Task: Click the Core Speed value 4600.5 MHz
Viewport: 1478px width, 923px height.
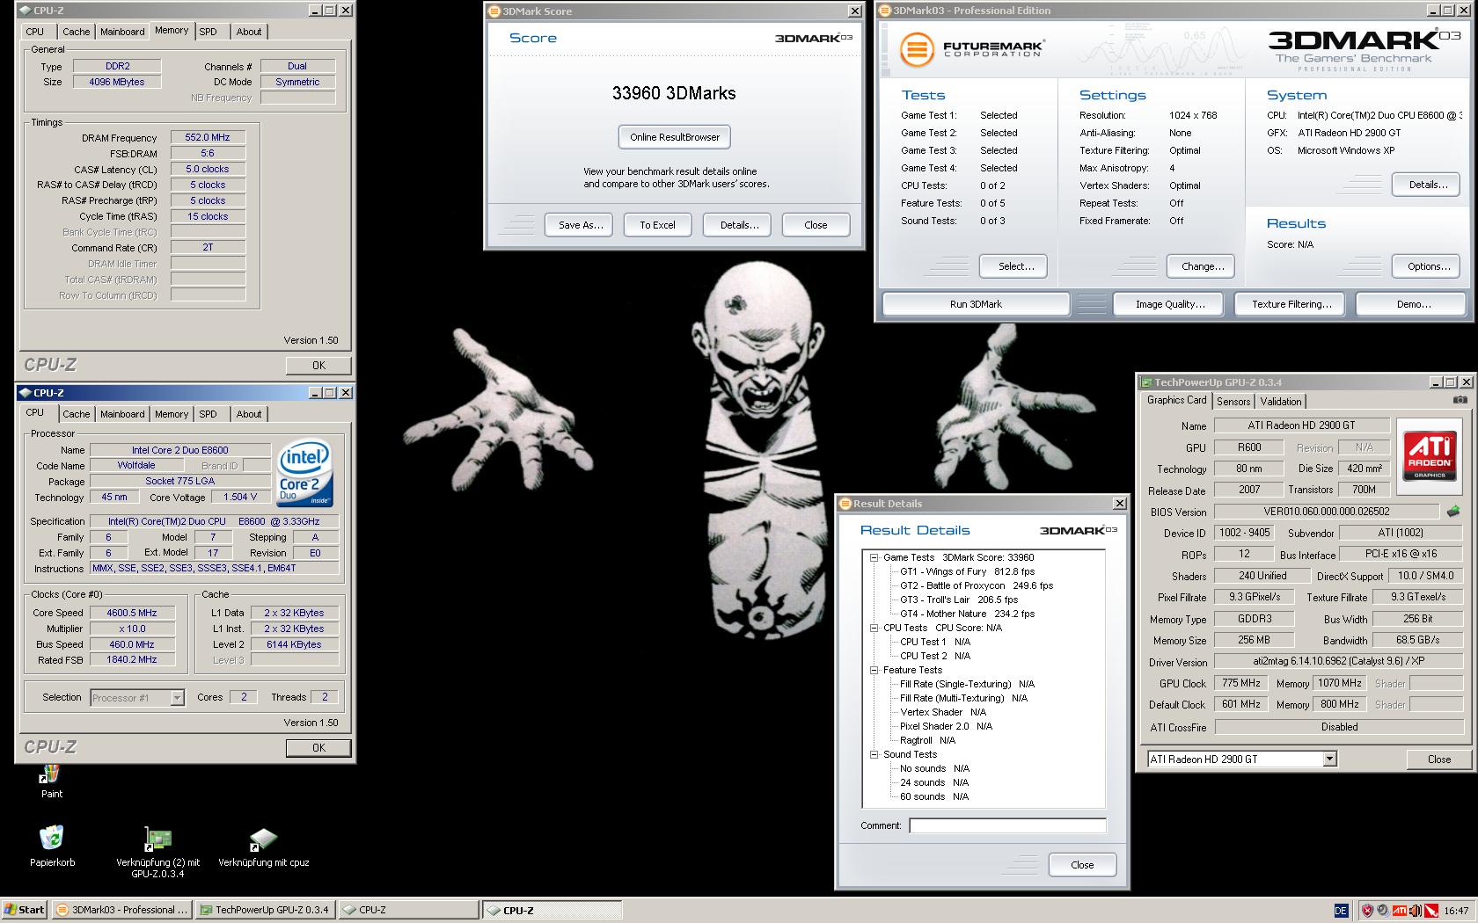Action: coord(132,613)
